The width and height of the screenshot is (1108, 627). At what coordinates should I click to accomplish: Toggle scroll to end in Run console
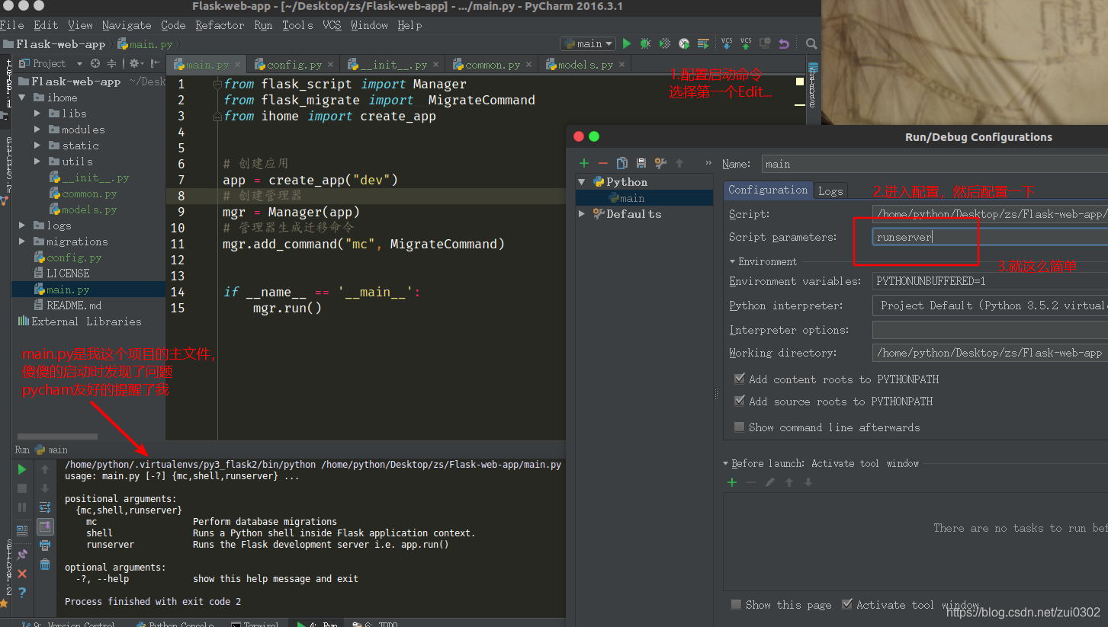(x=45, y=526)
